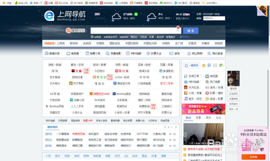This screenshot has width=270, height=161.
Task: Click the WeChat icon beside the login area
Action: 221,65
